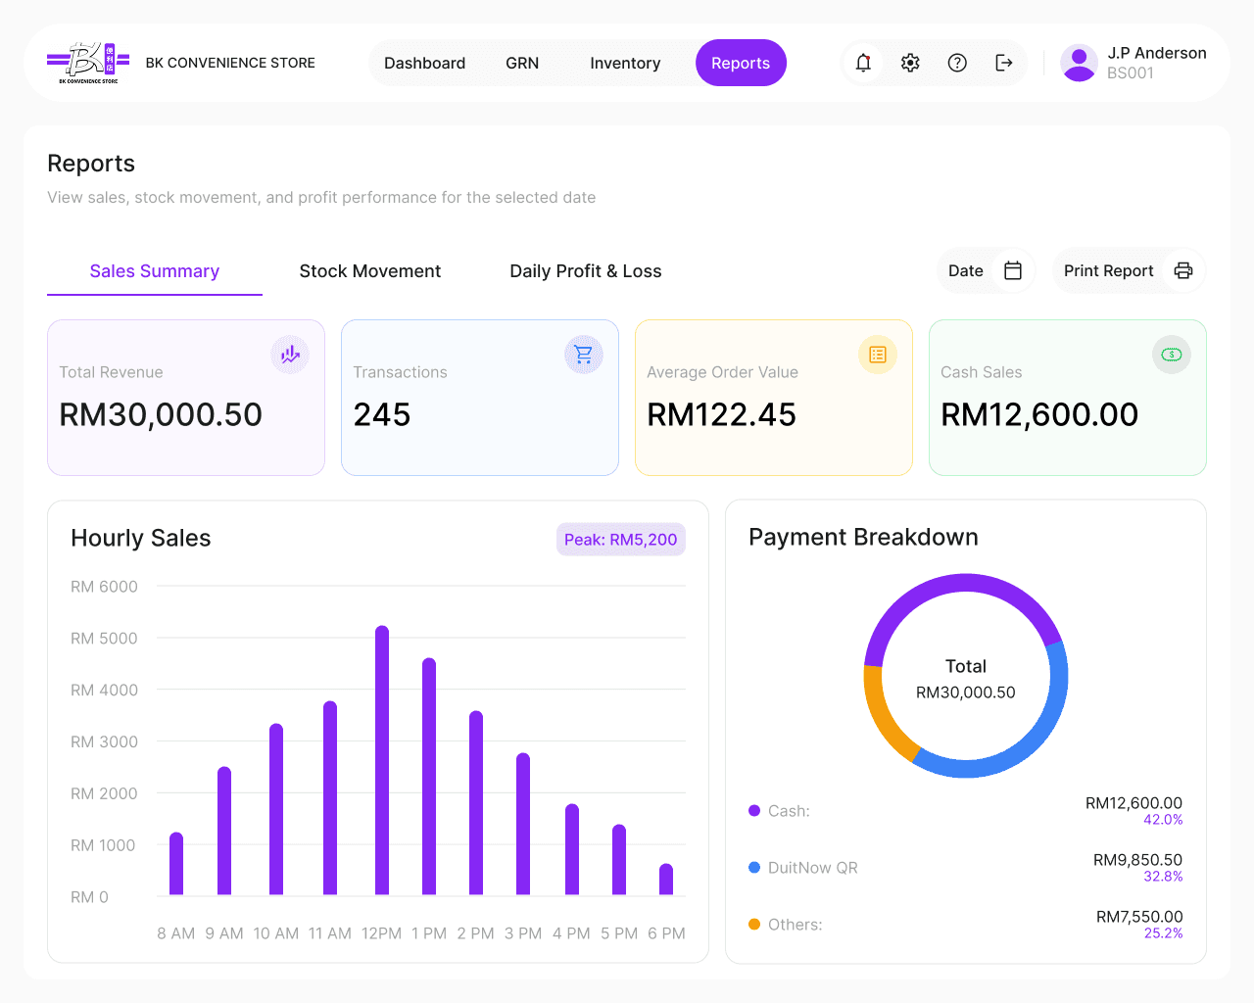Switch to the Sales Summary tab

[x=155, y=271]
